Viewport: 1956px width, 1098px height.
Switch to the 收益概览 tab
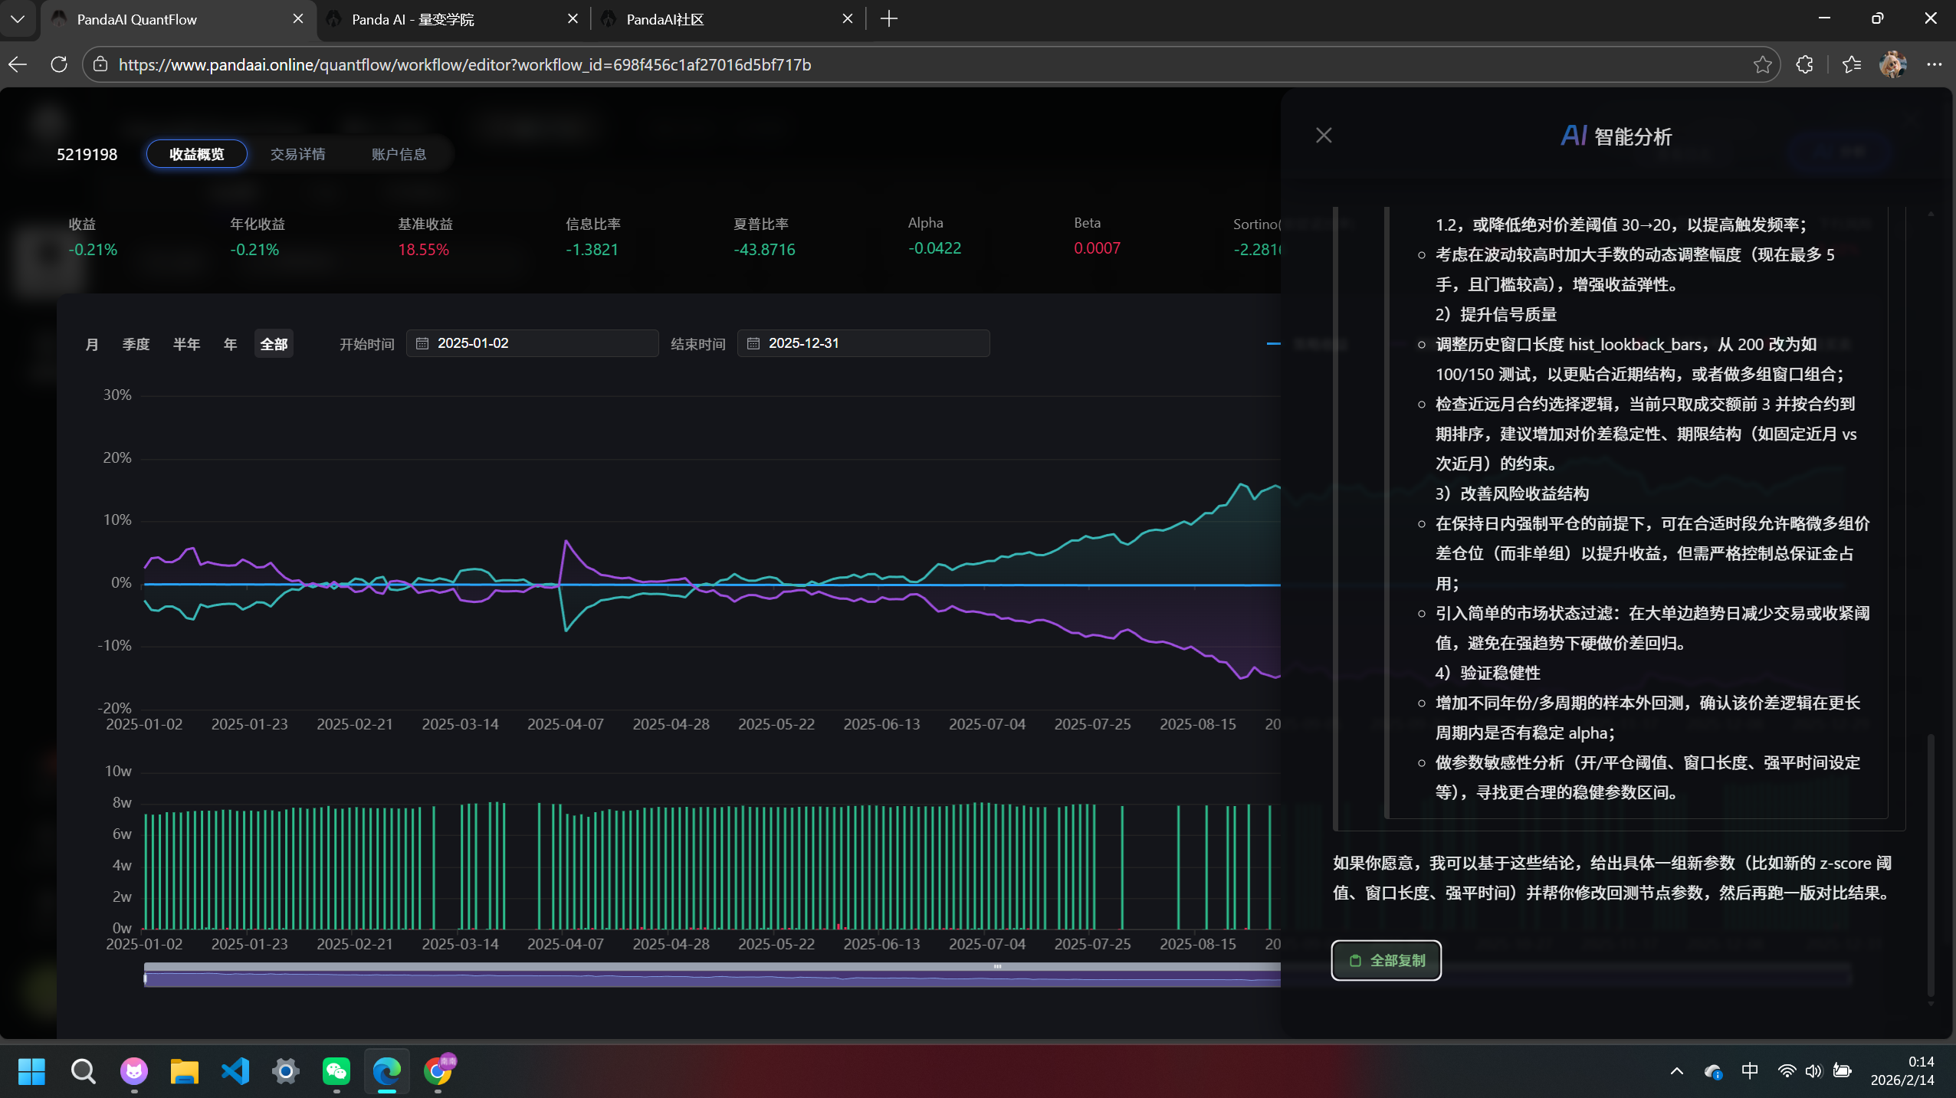[x=196, y=154]
